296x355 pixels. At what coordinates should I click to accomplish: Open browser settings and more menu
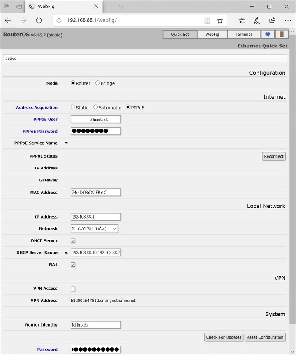coord(288,20)
